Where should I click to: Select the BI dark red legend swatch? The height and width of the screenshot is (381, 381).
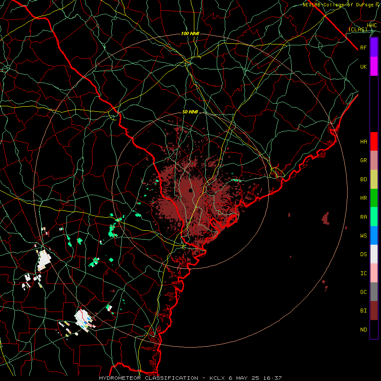(374, 311)
